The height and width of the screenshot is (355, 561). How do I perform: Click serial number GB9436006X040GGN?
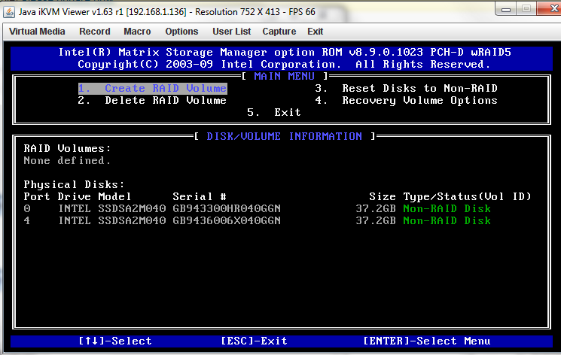coord(227,221)
